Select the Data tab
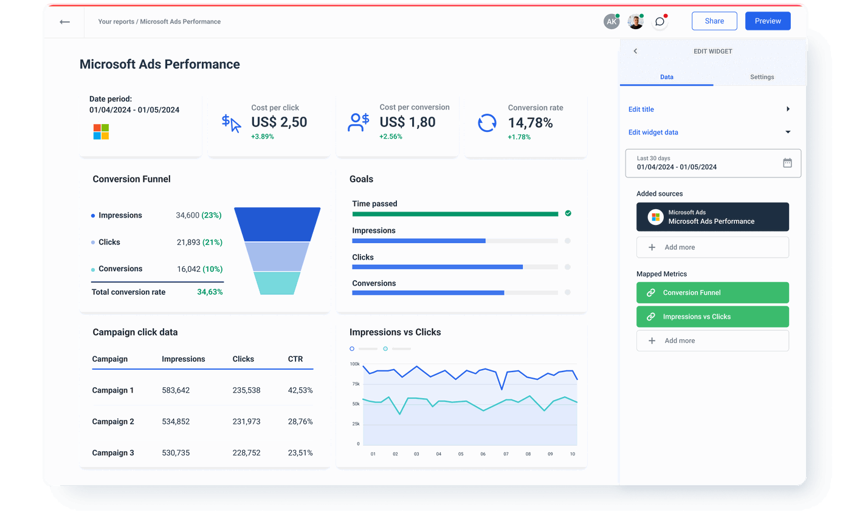 pos(667,77)
